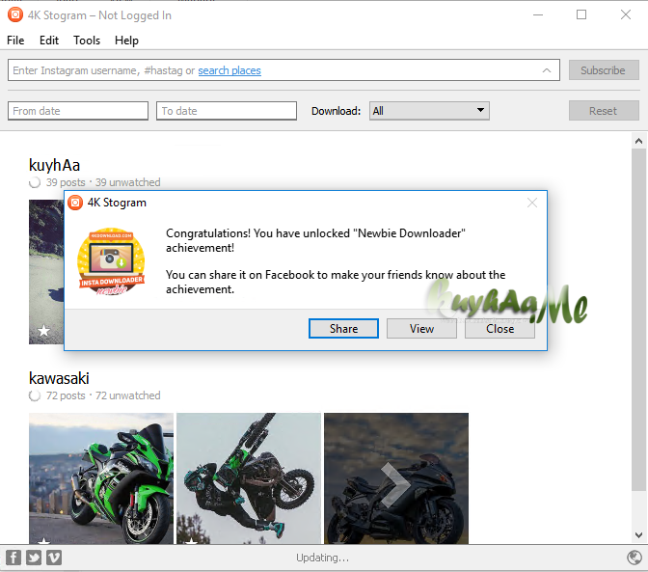Click the globe icon in status bar
The image size is (648, 572).
(x=634, y=558)
